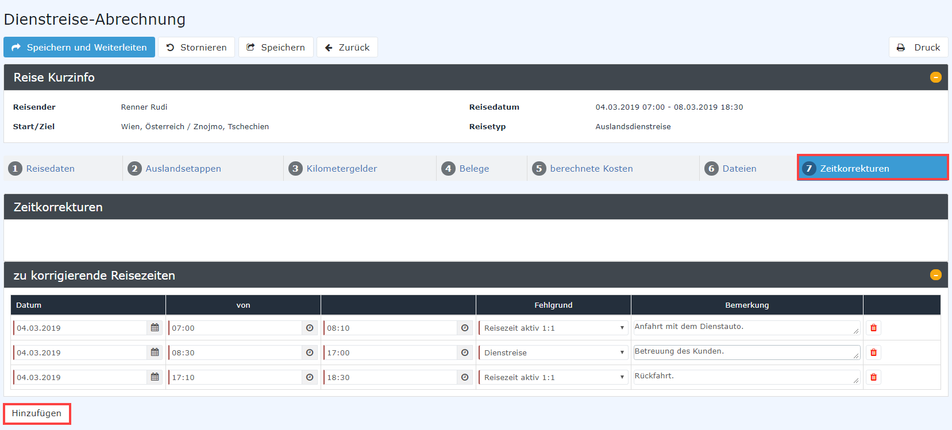
Task: Click the 'Betreuung des Kunden.' remark field
Action: click(747, 352)
